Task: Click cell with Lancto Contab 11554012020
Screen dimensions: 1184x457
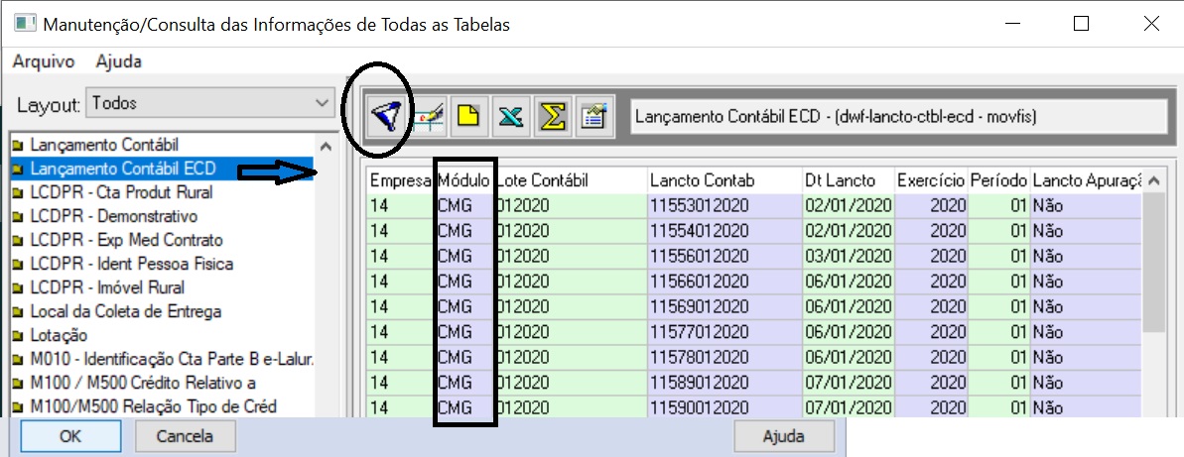Action: (x=724, y=231)
